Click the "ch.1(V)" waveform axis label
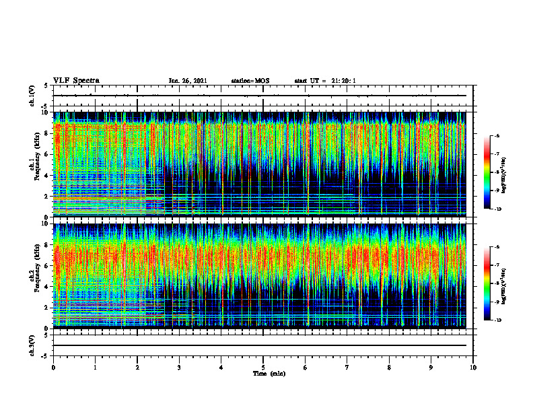 coord(32,96)
